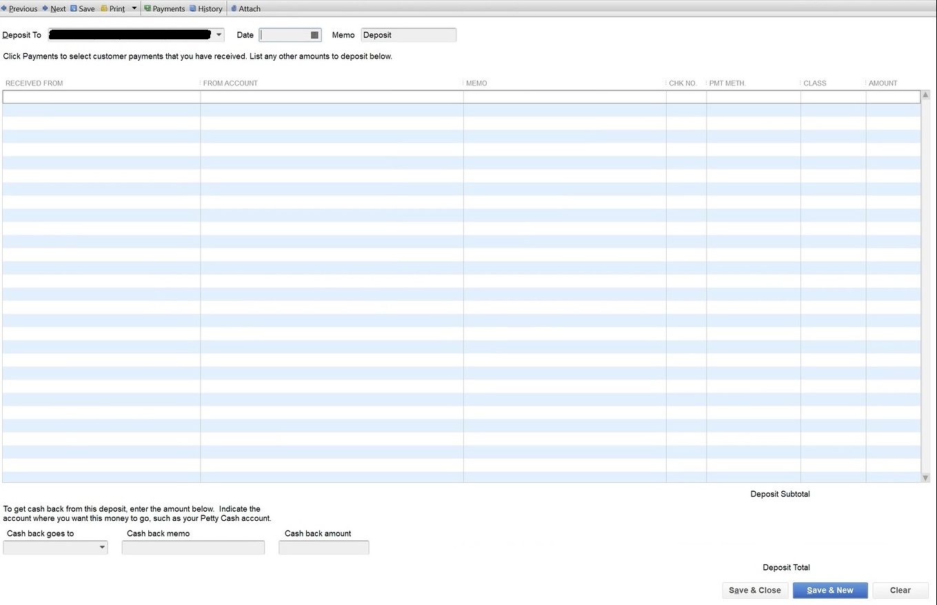Select first row Amount cell
Image resolution: width=937 pixels, height=605 pixels.
click(x=893, y=97)
